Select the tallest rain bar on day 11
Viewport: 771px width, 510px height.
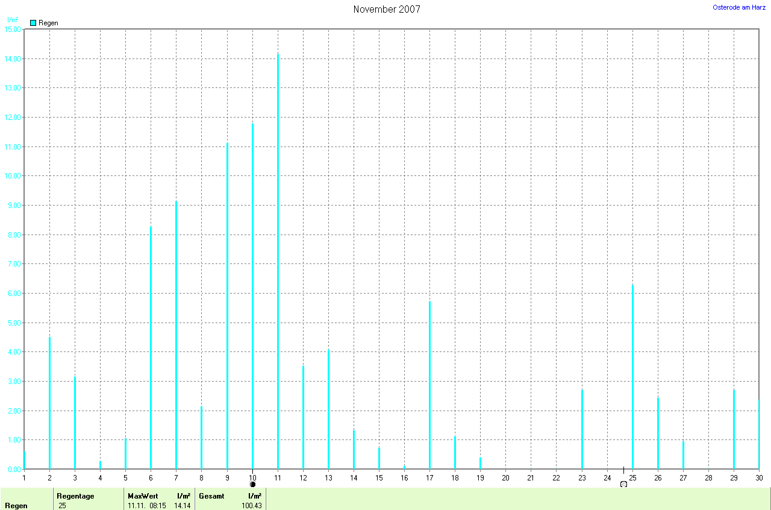pyautogui.click(x=278, y=259)
